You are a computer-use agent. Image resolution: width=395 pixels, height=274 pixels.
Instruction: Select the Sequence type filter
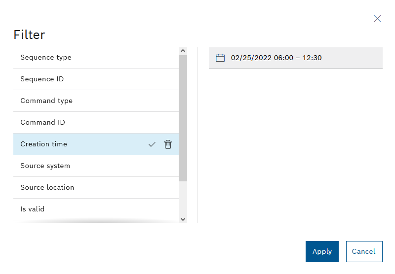(96, 58)
